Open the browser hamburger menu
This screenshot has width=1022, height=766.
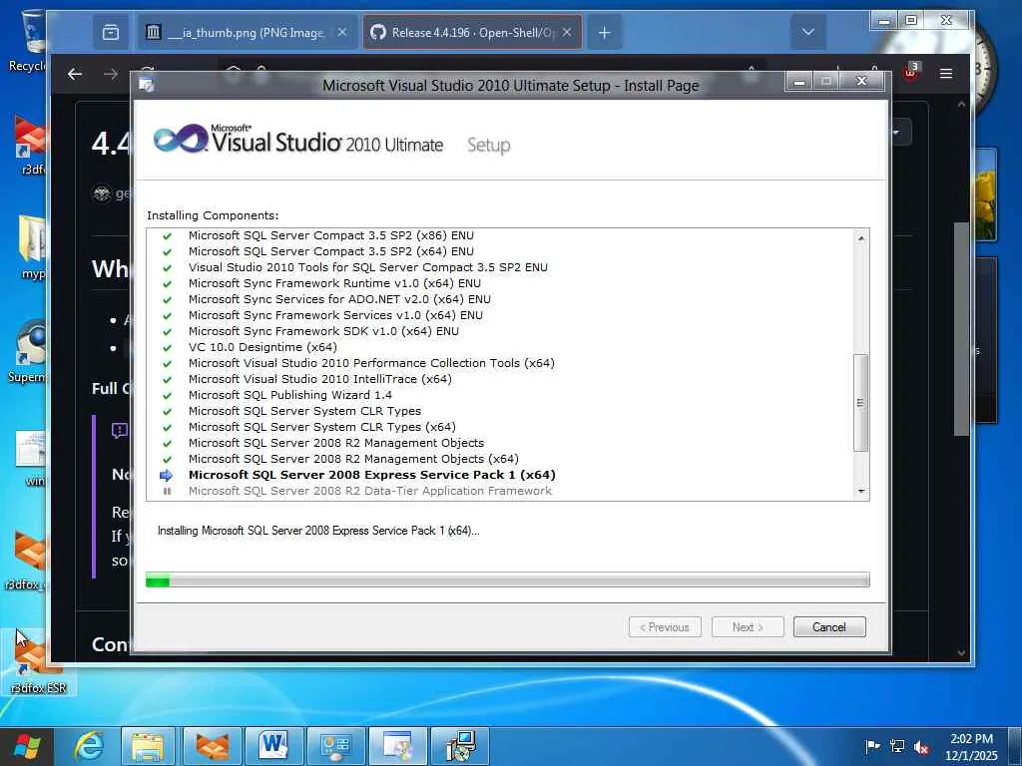coord(946,74)
